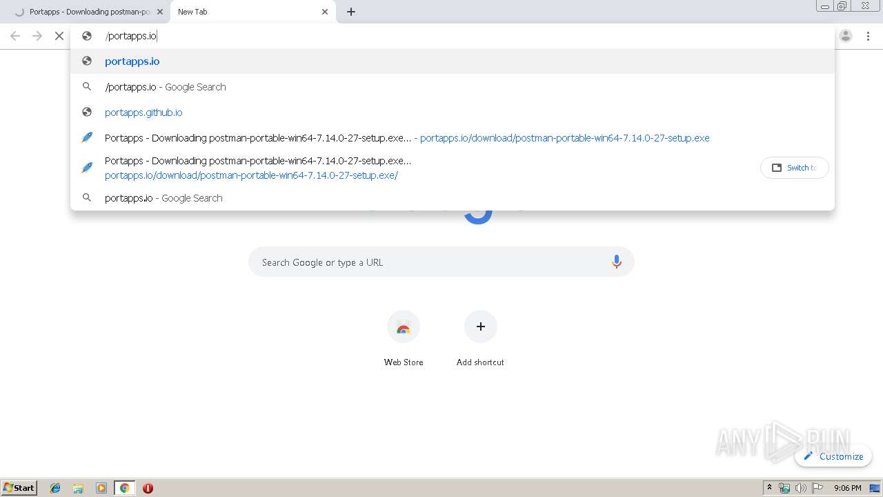Click the Customize button
The height and width of the screenshot is (497, 883).
833,456
